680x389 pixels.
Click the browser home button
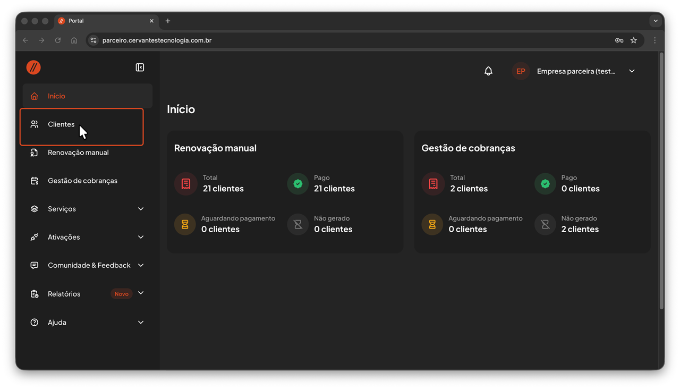click(x=74, y=40)
